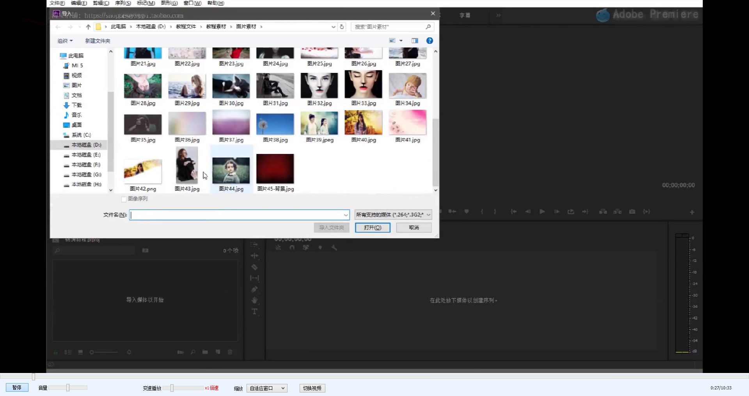The height and width of the screenshot is (396, 749).
Task: Expand the address bar history dropdown
Action: point(333,27)
